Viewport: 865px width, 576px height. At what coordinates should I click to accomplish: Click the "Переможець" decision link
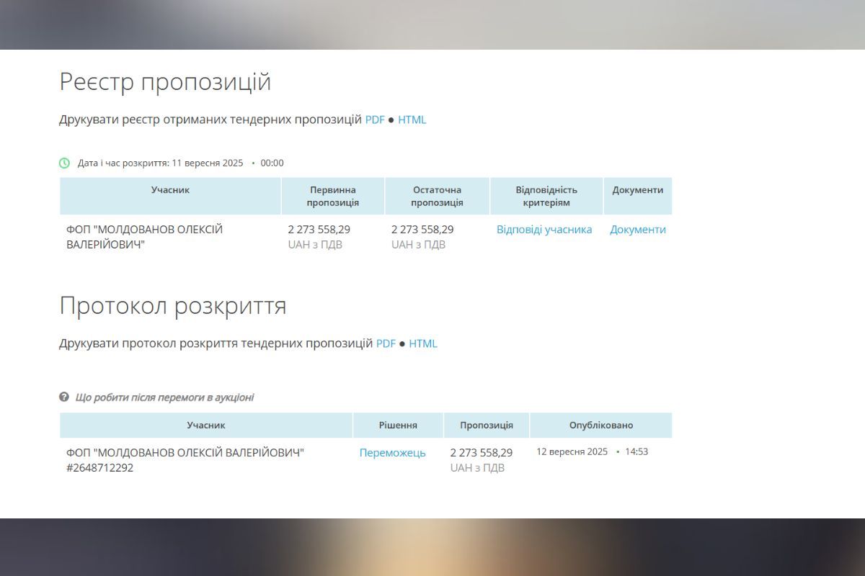pyautogui.click(x=393, y=453)
